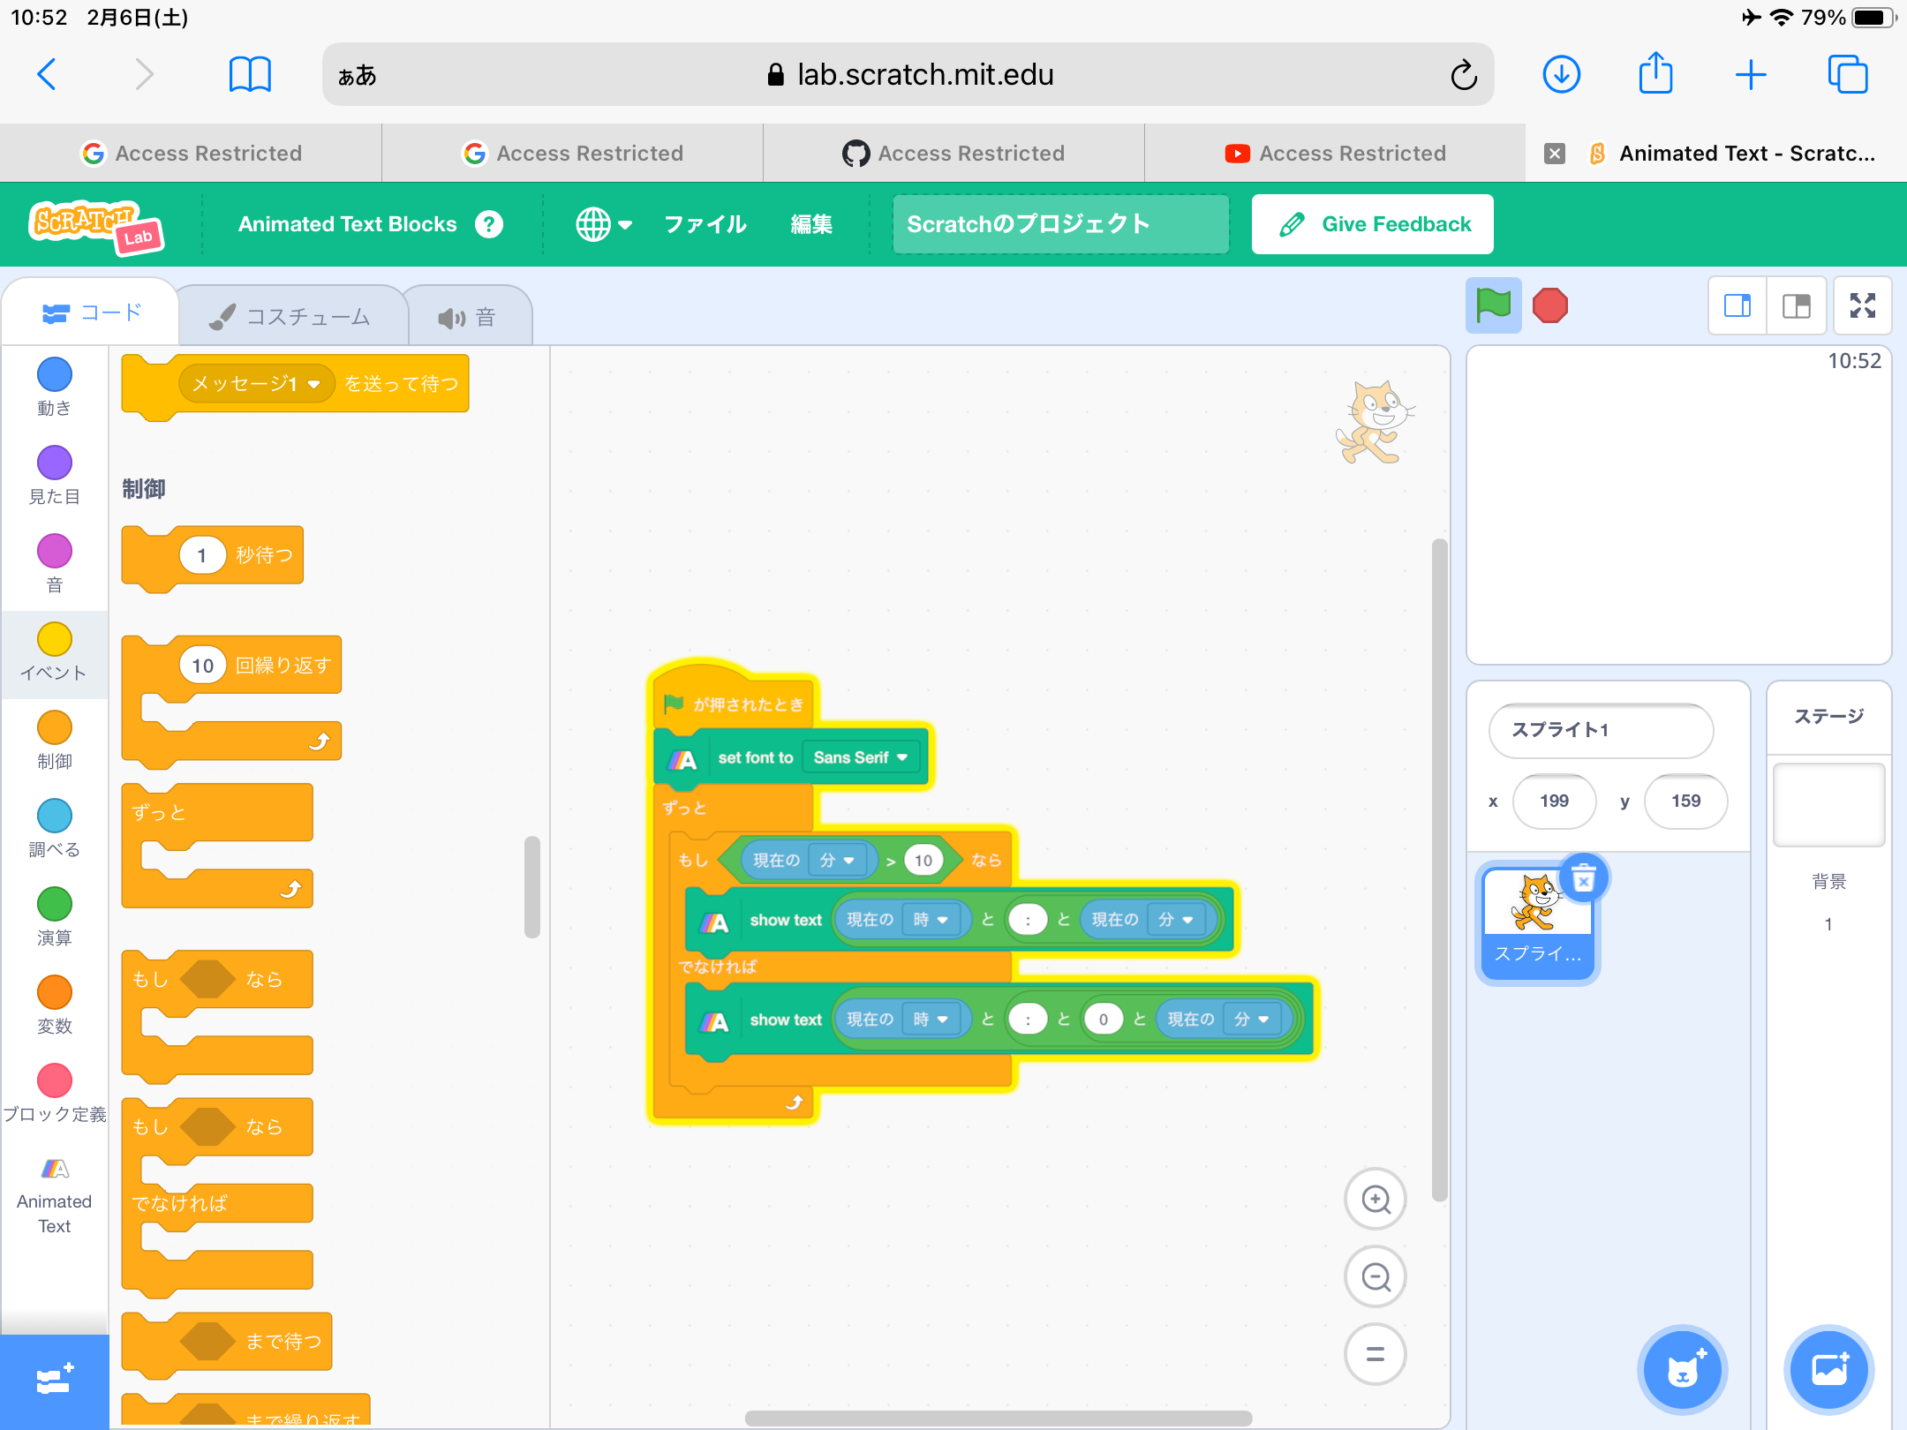Open the Animated Text block category

(54, 1187)
